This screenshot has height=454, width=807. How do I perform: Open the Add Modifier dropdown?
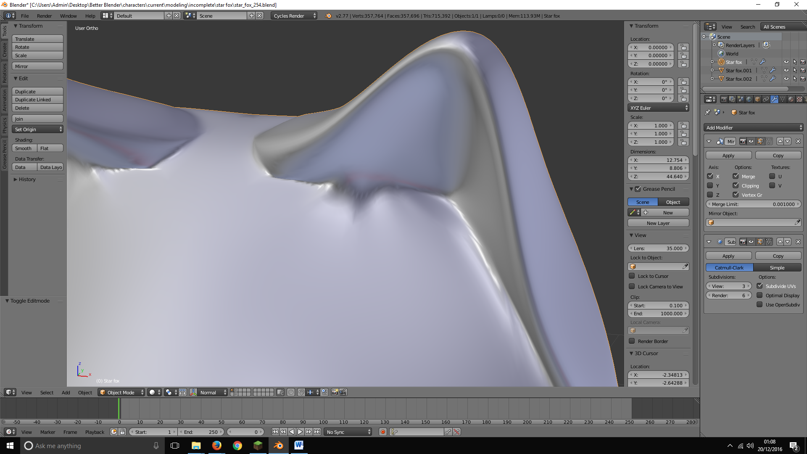pyautogui.click(x=754, y=127)
